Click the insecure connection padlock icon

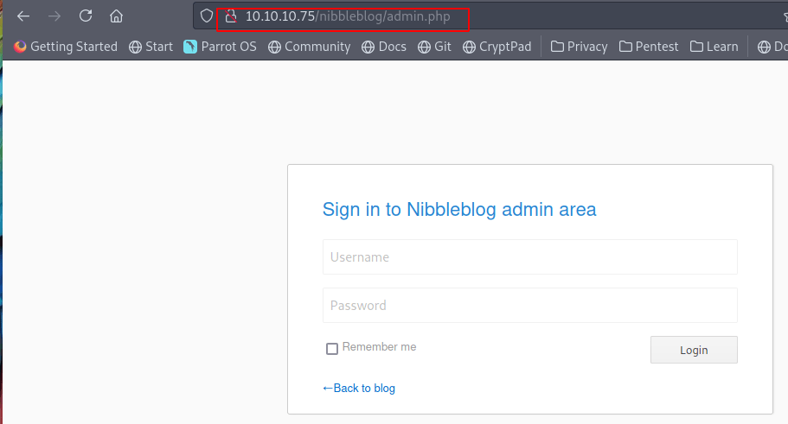pyautogui.click(x=230, y=16)
